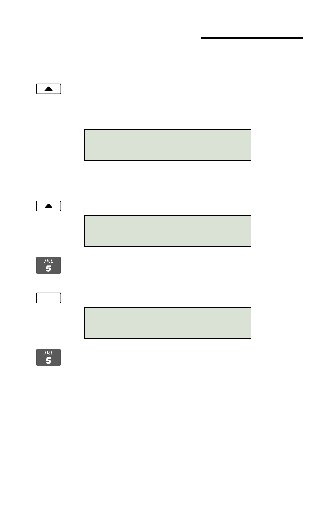Select the last JKL 5 keypad key
This screenshot has height=515, width=333.
pos(49,357)
